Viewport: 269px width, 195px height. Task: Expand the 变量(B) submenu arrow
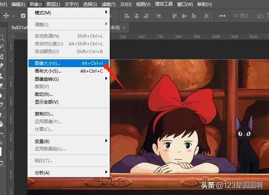tap(106, 140)
